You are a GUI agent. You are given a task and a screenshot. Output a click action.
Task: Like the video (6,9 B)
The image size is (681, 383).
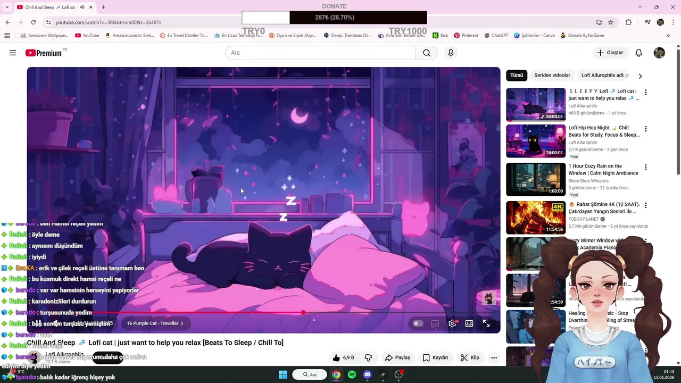point(343,357)
